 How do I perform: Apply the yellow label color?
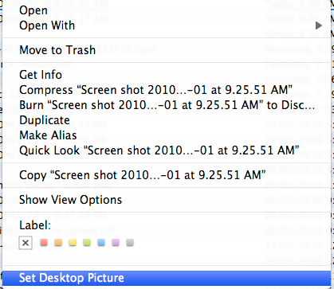pos(73,242)
